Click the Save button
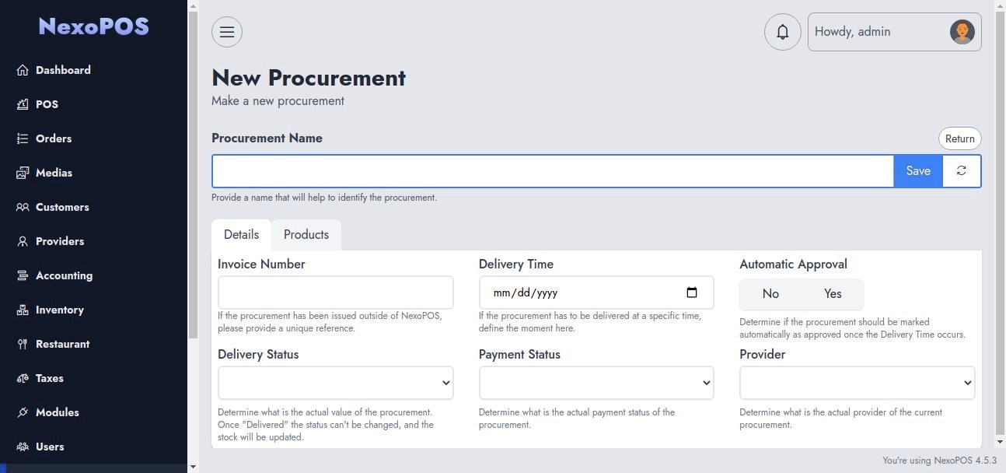 pyautogui.click(x=918, y=171)
